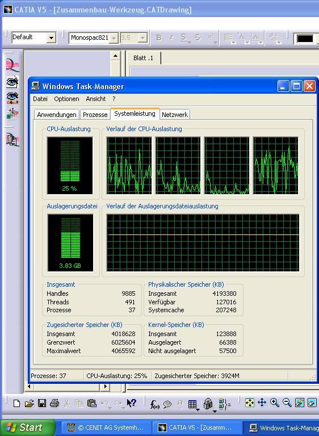This screenshot has height=436, width=319.
Task: Click the Cut scissors icon in CATIA toolbar
Action: (67, 403)
